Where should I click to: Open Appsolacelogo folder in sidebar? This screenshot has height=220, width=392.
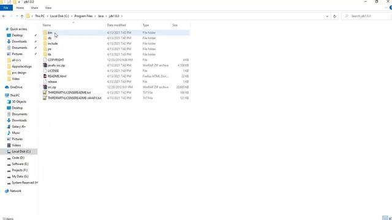[22, 67]
